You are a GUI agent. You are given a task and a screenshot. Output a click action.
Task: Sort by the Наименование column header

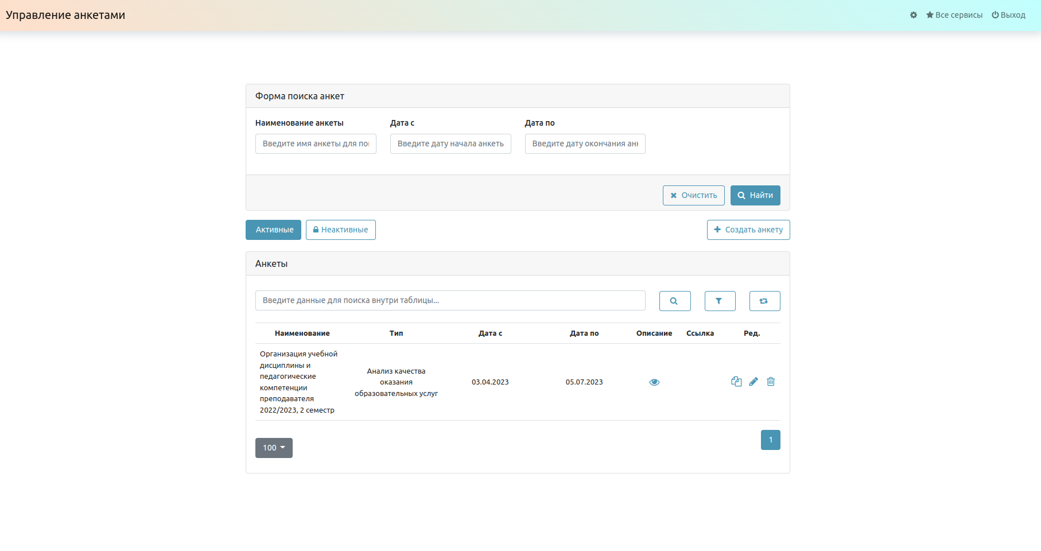[302, 333]
